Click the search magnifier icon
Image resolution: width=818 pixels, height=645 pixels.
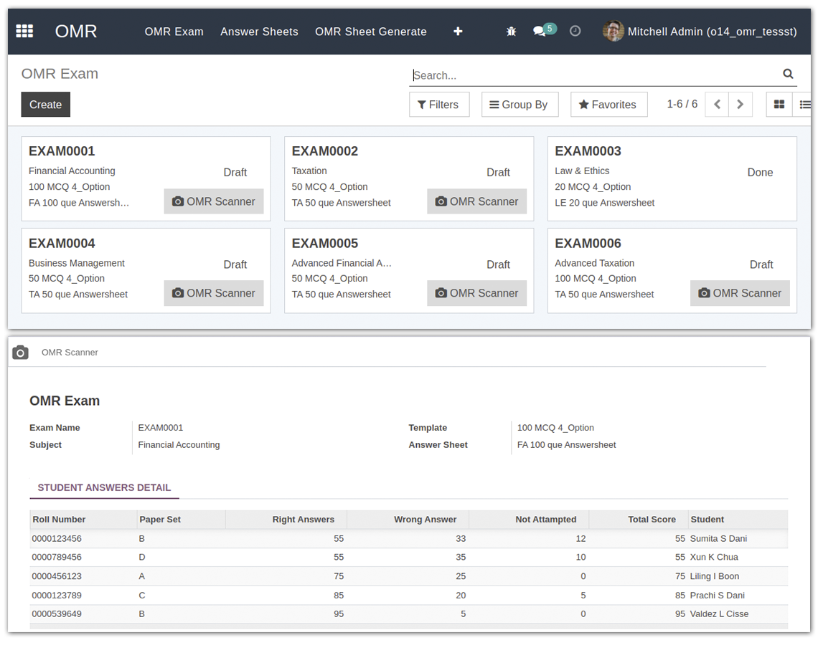pos(788,74)
